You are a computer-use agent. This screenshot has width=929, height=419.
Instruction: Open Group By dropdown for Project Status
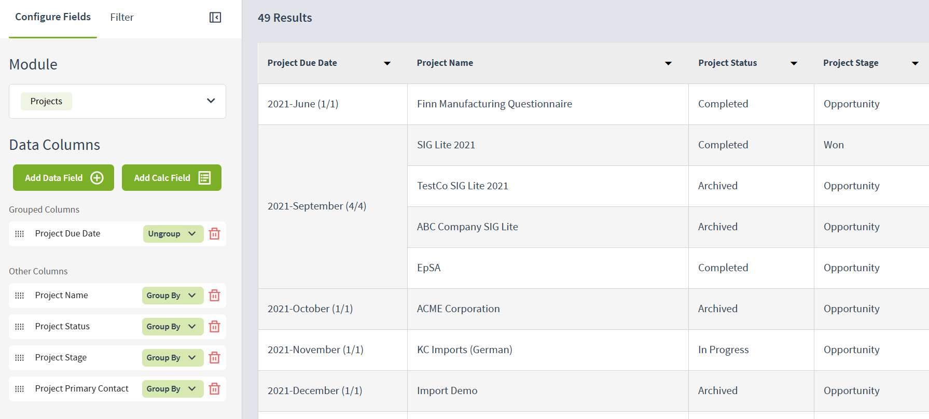[x=172, y=327]
